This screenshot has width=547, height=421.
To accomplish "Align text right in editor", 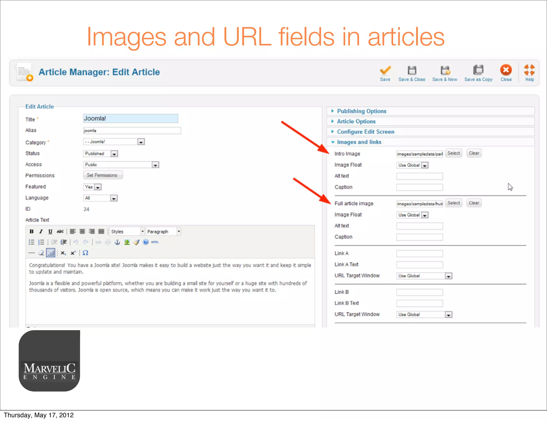I will (92, 231).
